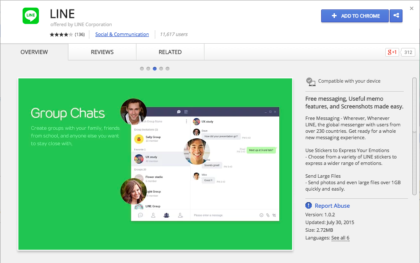Click 'Compatible with your device' text
The width and height of the screenshot is (420, 263).
pos(349,81)
